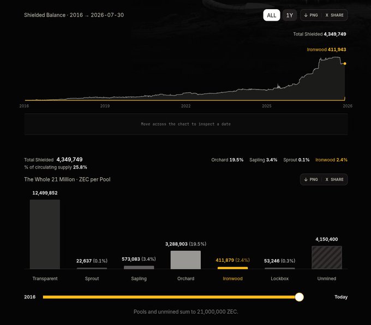The width and height of the screenshot is (371, 325).
Task: Click The Whole 21 Million heading
Action: (x=67, y=179)
